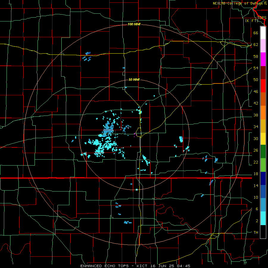
Task: Click the "54" legend value
Action: click(256, 68)
